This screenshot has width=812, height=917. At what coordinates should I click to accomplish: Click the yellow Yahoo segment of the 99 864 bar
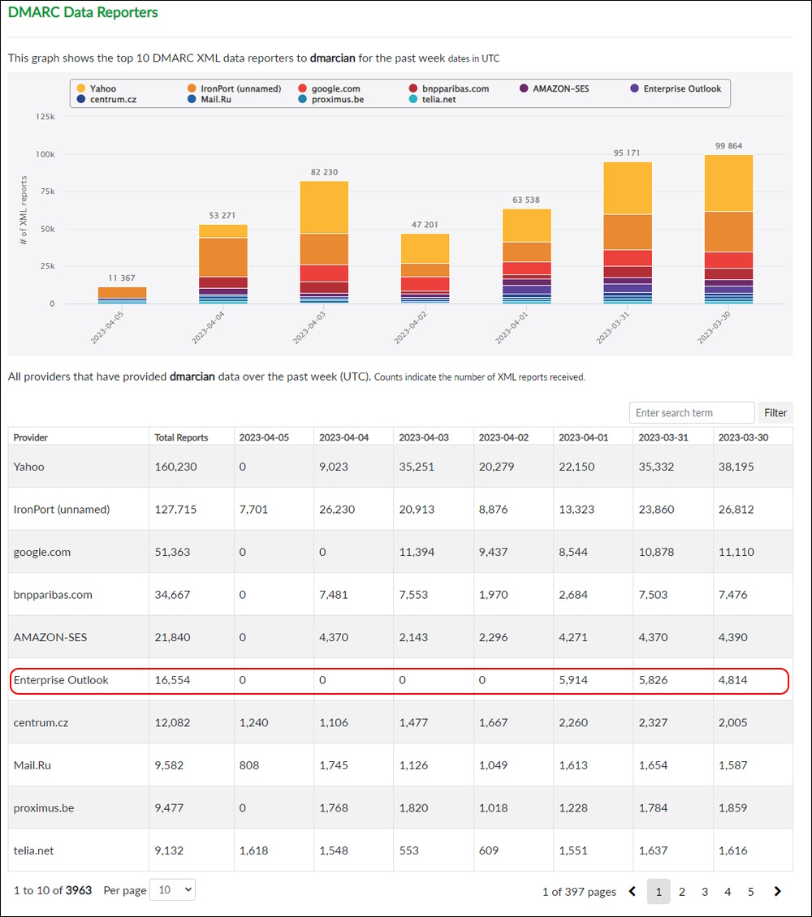click(728, 183)
